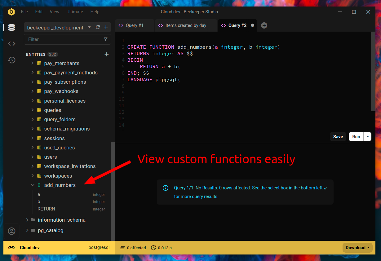The width and height of the screenshot is (381, 261).
Task: Click the unsaved dot on Query #2 tab
Action: 252,25
